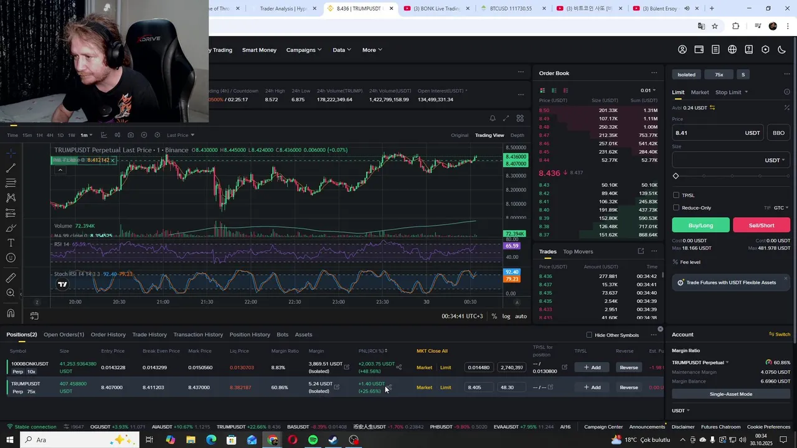Expand the Stop Limit order type dropdown
The height and width of the screenshot is (448, 797).
point(732,92)
